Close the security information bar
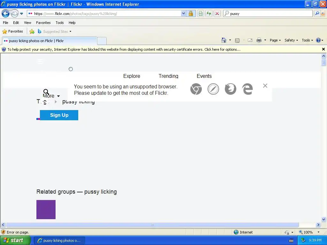The image size is (327, 245). coord(323,49)
